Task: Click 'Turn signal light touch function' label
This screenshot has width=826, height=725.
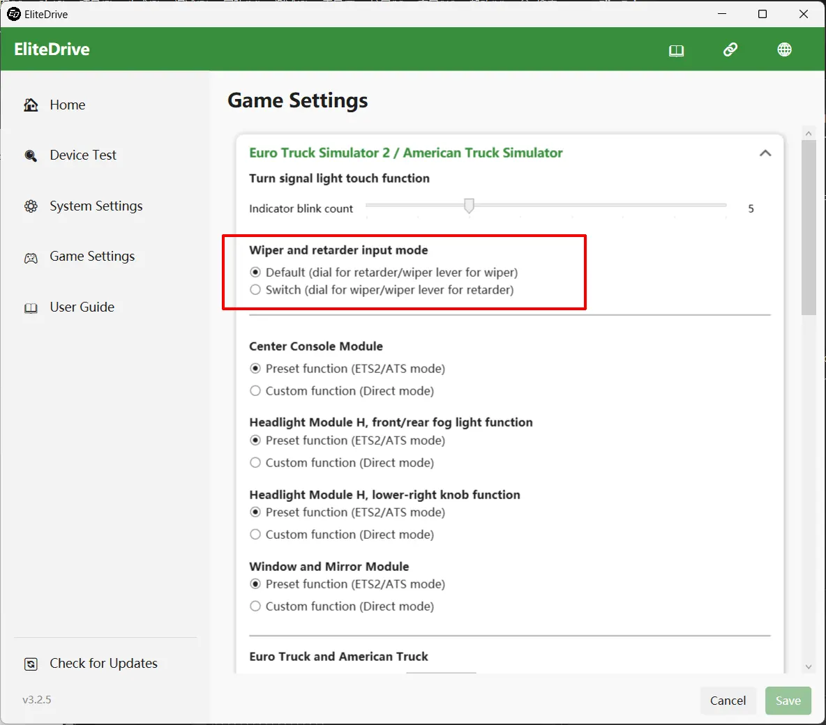Action: 339,178
